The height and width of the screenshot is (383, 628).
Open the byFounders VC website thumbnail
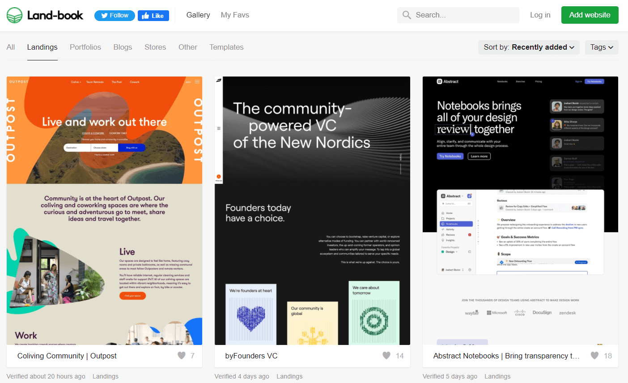pyautogui.click(x=312, y=211)
